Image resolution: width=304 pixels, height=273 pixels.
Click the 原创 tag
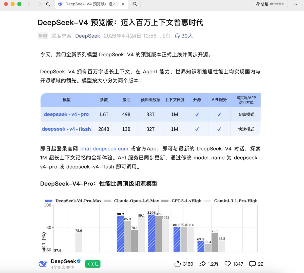[43, 36]
